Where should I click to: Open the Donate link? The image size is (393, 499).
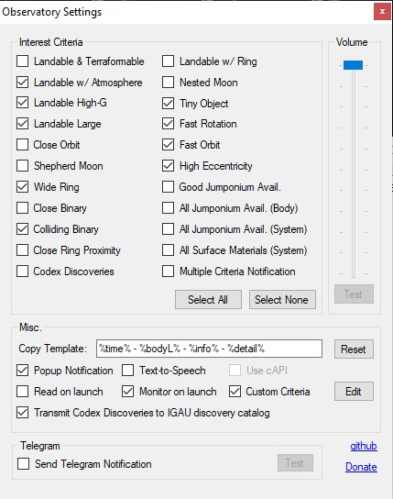(361, 467)
